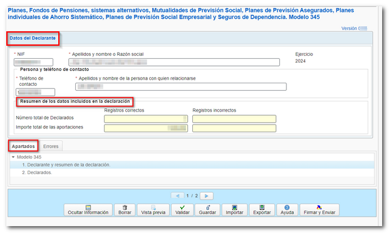The height and width of the screenshot is (233, 389).
Task: Click the Importar button
Action: pos(234,210)
